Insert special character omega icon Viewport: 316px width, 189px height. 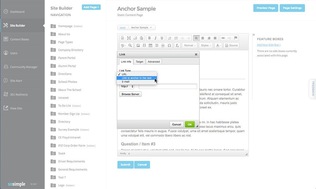169,45
